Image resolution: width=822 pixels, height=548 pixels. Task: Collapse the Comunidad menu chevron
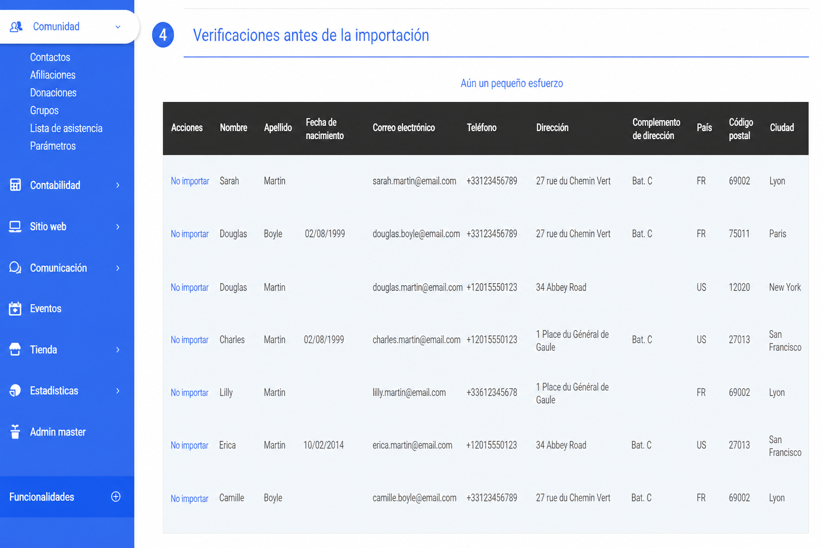(x=118, y=27)
